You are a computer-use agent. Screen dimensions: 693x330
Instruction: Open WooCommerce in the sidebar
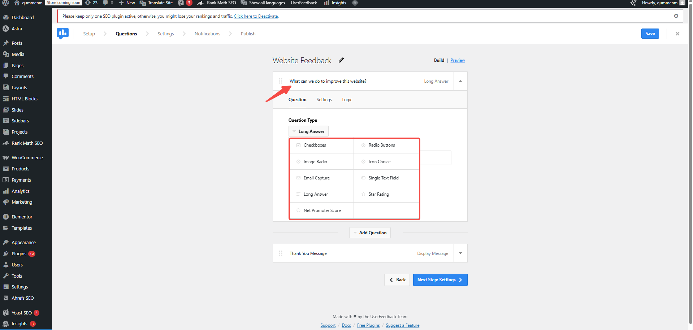27,158
